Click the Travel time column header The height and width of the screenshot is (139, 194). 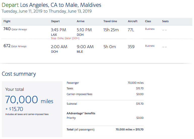point(110,21)
